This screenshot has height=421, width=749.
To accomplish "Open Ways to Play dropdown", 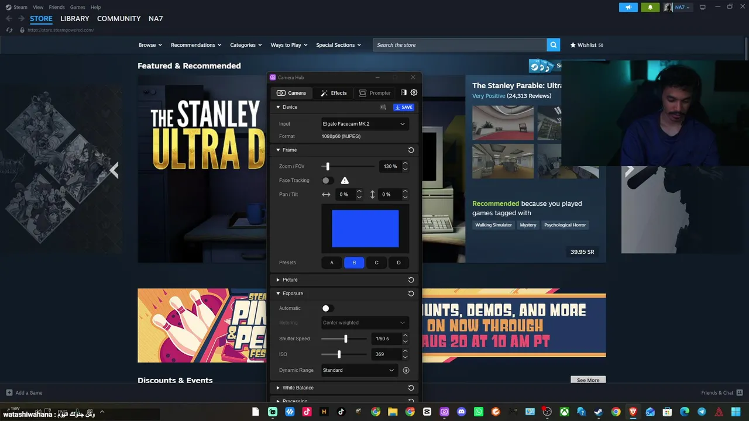I will (289, 45).
